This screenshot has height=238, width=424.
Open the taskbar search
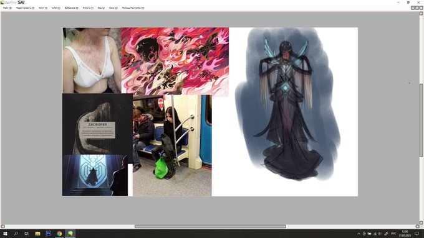[x=16, y=234]
